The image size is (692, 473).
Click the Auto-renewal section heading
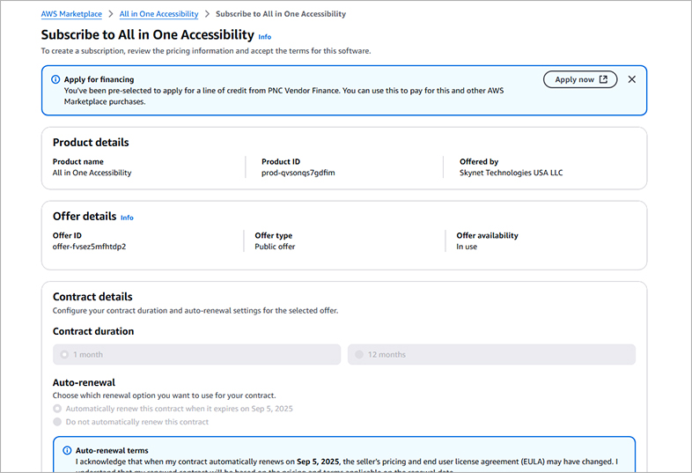[x=84, y=382]
